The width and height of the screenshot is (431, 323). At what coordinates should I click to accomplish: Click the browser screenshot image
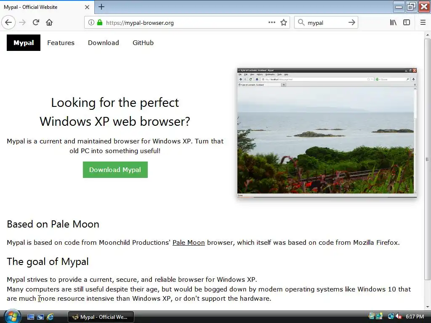[x=327, y=132]
